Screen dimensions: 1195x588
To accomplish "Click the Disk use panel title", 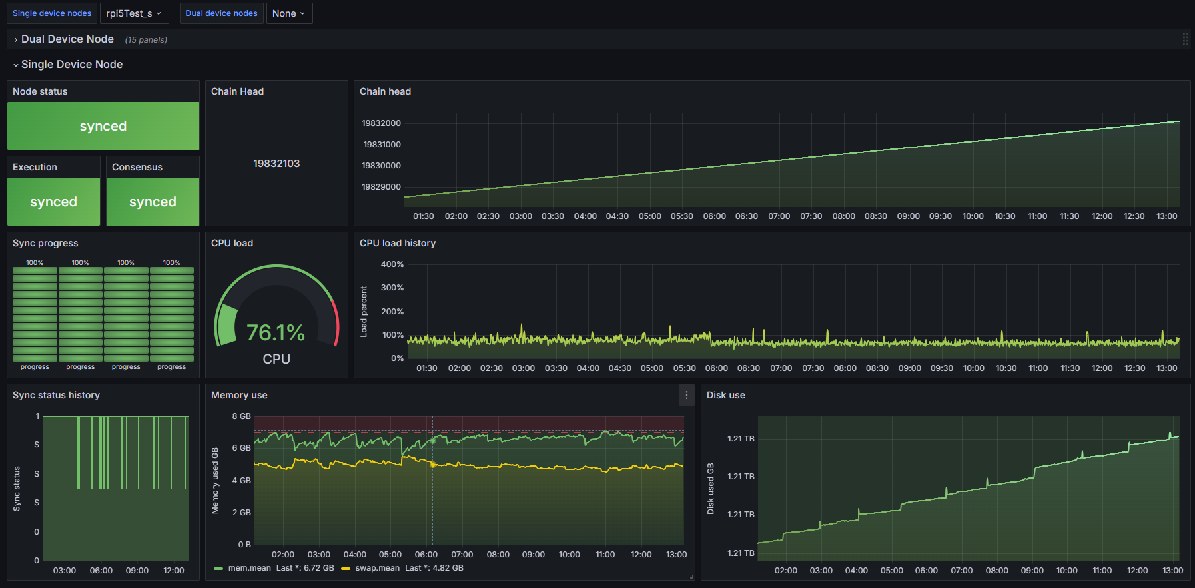I will pyautogui.click(x=726, y=395).
